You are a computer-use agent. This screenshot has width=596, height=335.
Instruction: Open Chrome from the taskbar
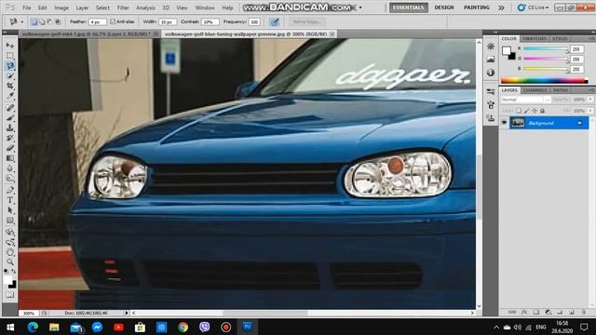coord(183,327)
